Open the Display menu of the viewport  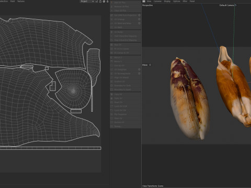167,1
